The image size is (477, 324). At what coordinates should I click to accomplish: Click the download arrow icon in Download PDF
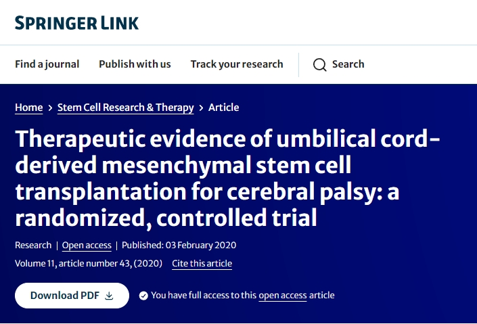[x=110, y=296]
